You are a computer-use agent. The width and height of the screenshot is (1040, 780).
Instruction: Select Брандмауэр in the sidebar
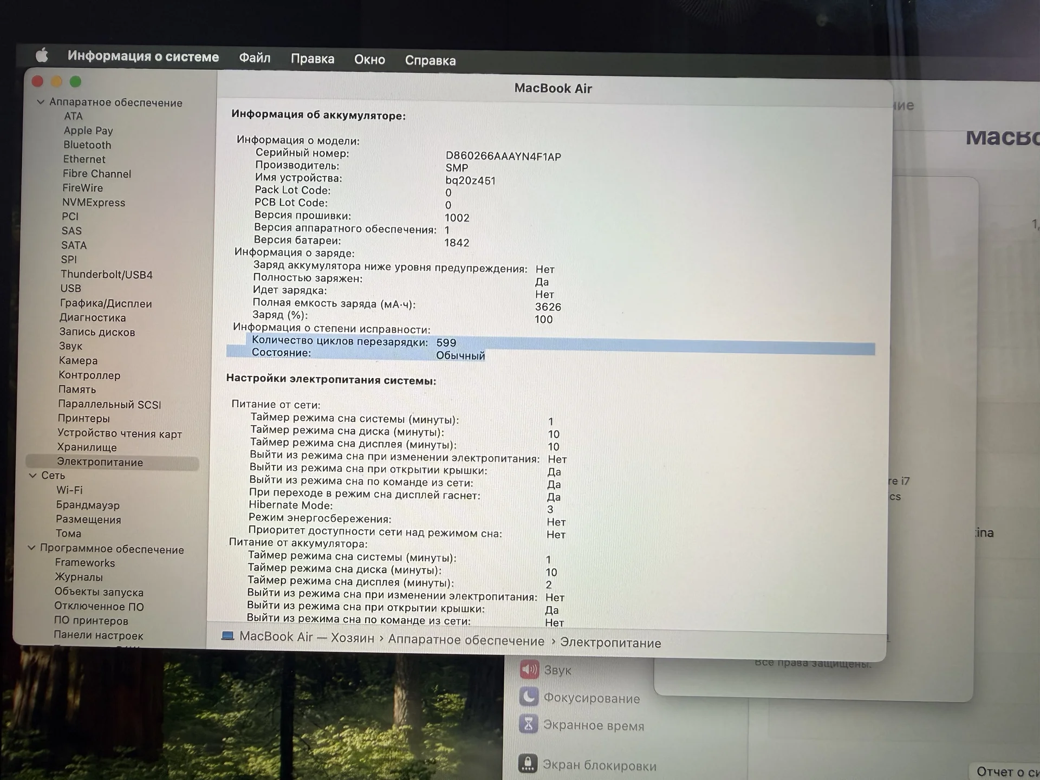[x=88, y=505]
